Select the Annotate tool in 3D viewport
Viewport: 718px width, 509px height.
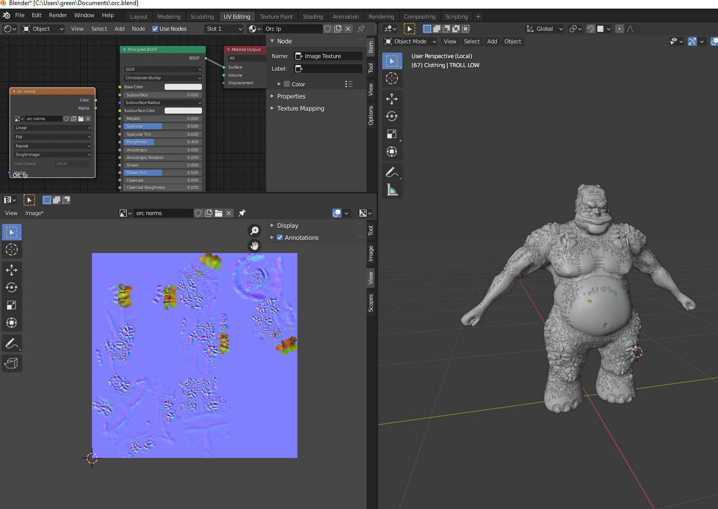pyautogui.click(x=392, y=172)
